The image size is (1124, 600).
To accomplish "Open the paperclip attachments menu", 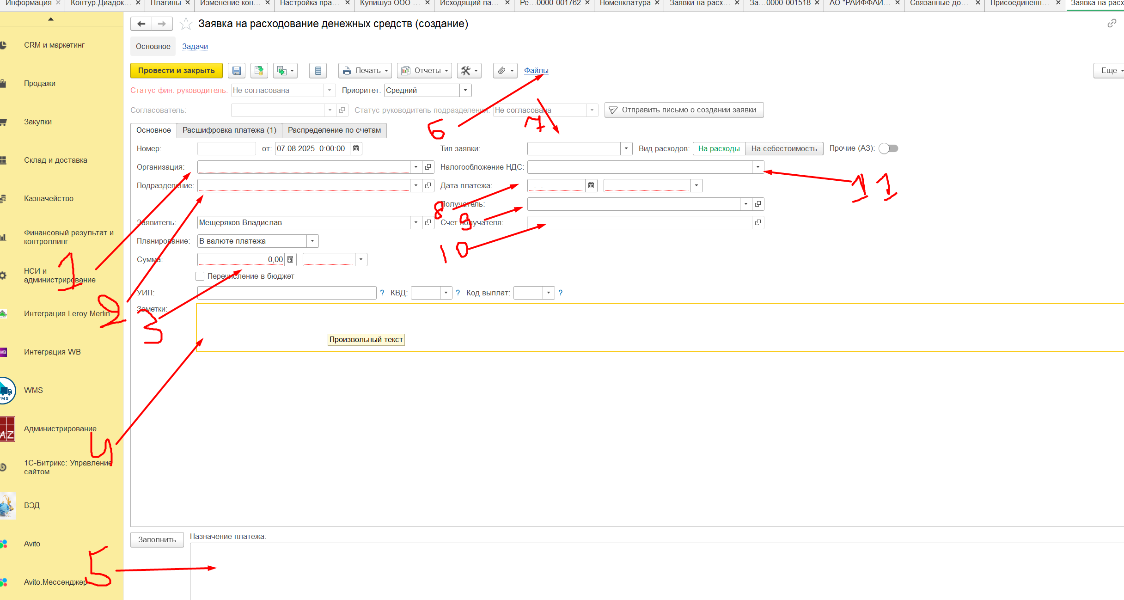I will point(505,71).
